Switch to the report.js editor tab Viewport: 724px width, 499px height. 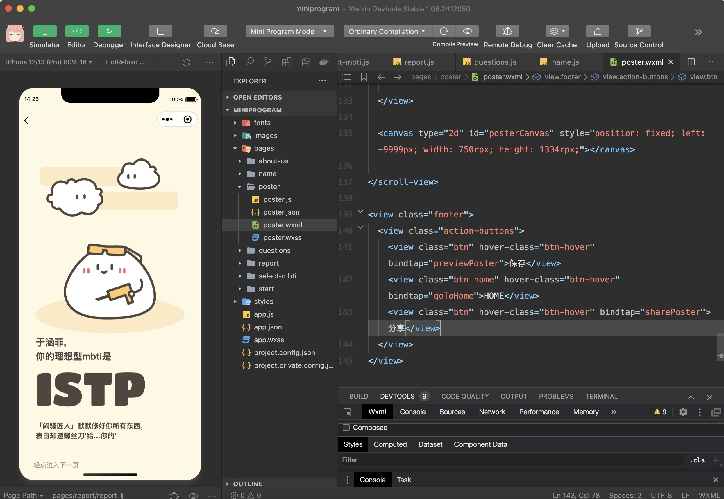point(419,62)
